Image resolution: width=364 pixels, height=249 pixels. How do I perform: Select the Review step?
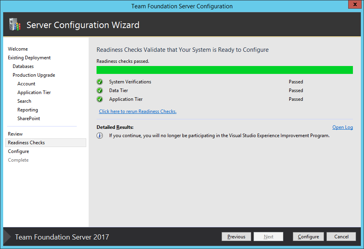point(15,134)
